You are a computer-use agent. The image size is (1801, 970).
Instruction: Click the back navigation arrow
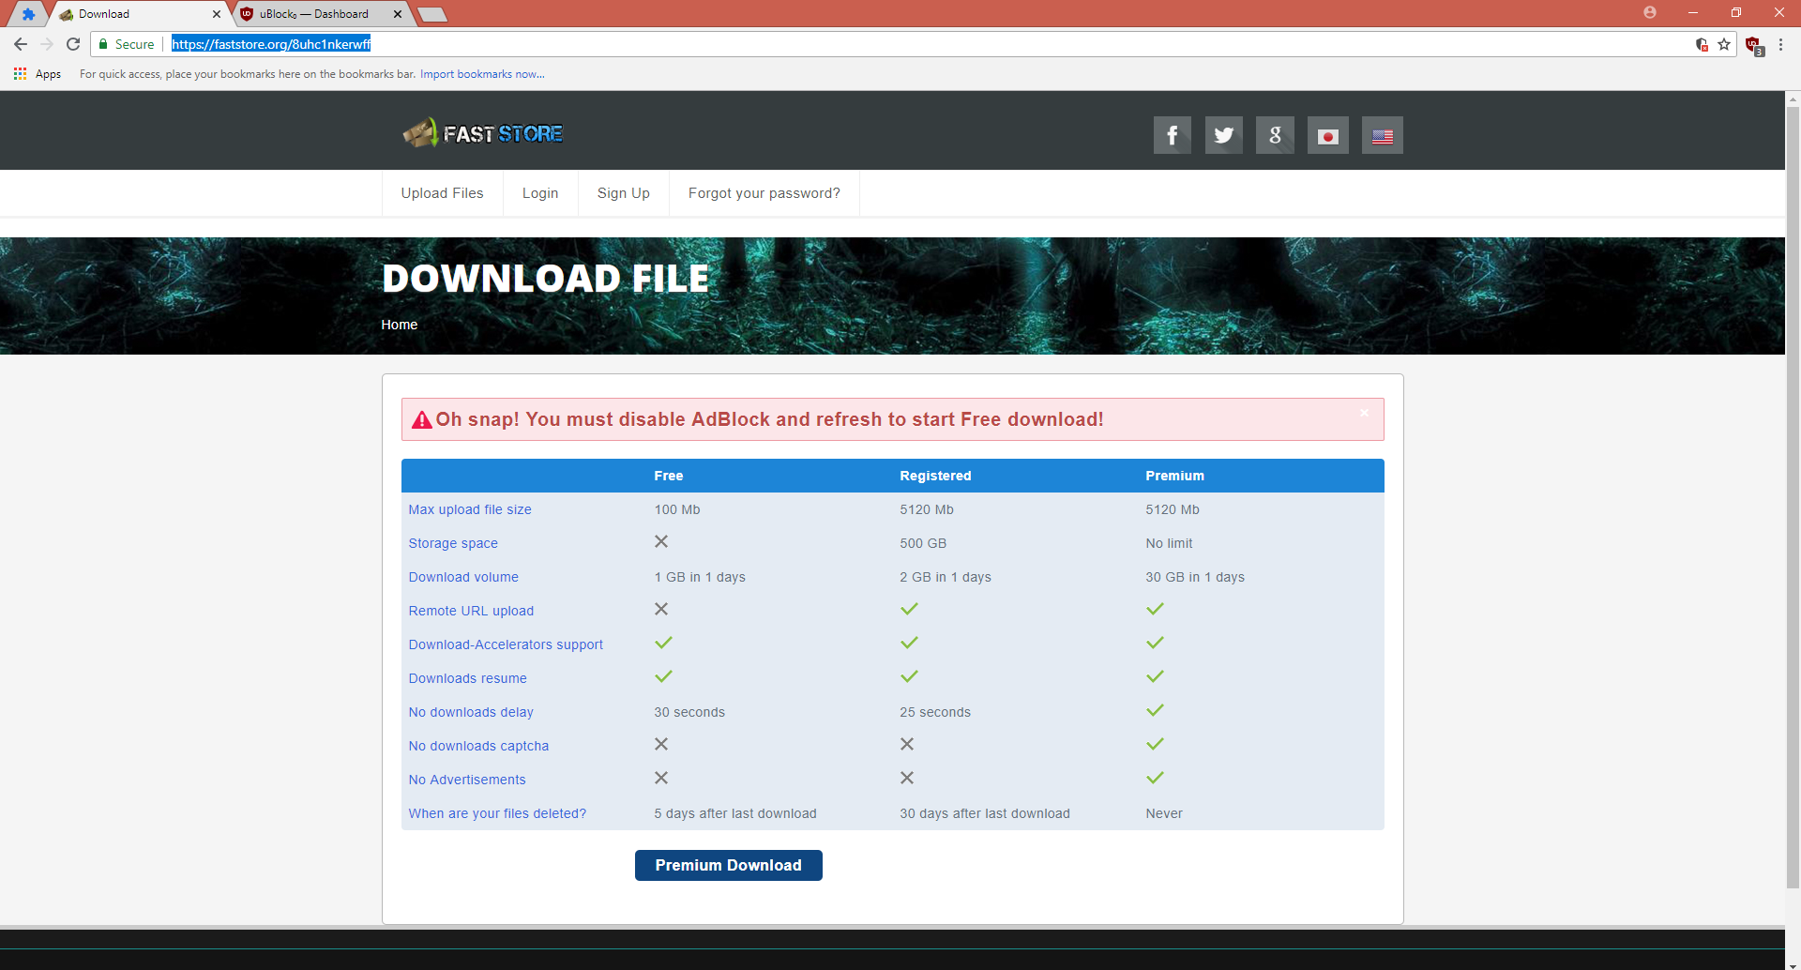tap(20, 44)
